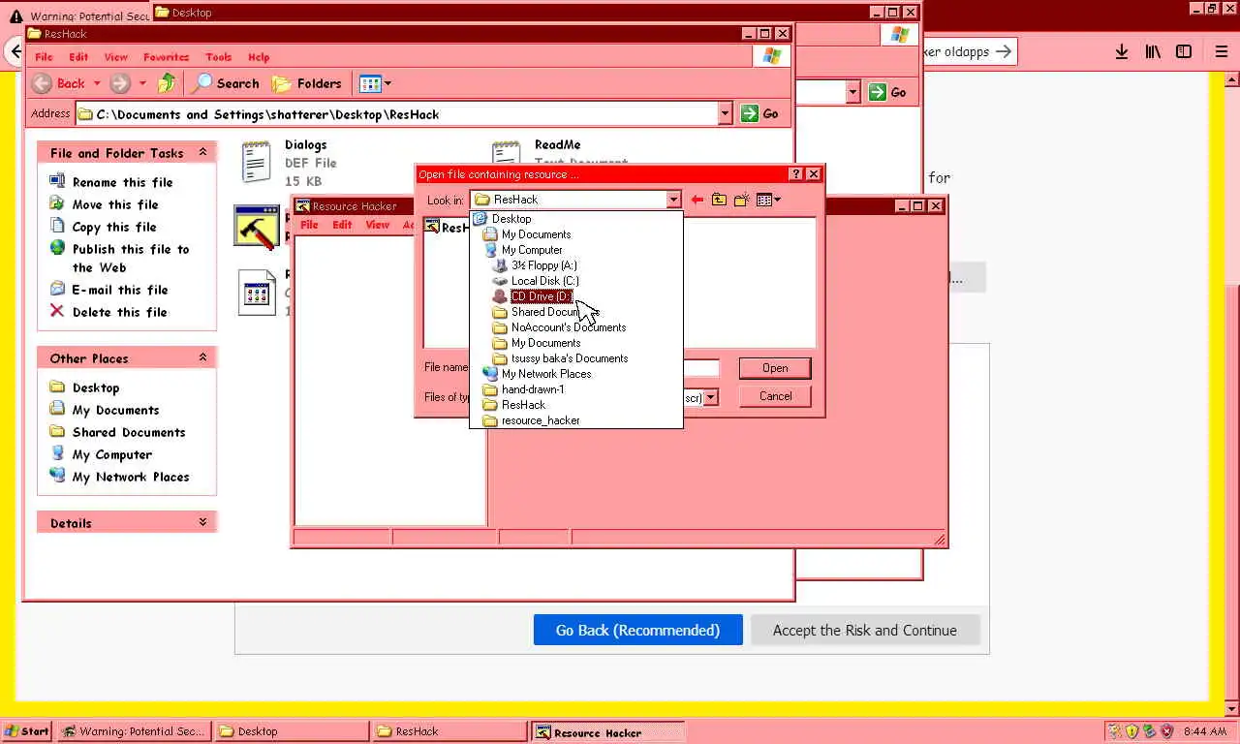The image size is (1240, 744).
Task: Switch to ResHack taskbar button
Action: coord(449,731)
